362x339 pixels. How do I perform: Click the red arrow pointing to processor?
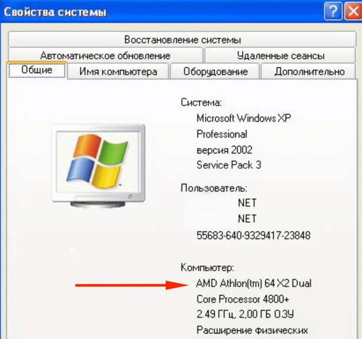pyautogui.click(x=132, y=285)
